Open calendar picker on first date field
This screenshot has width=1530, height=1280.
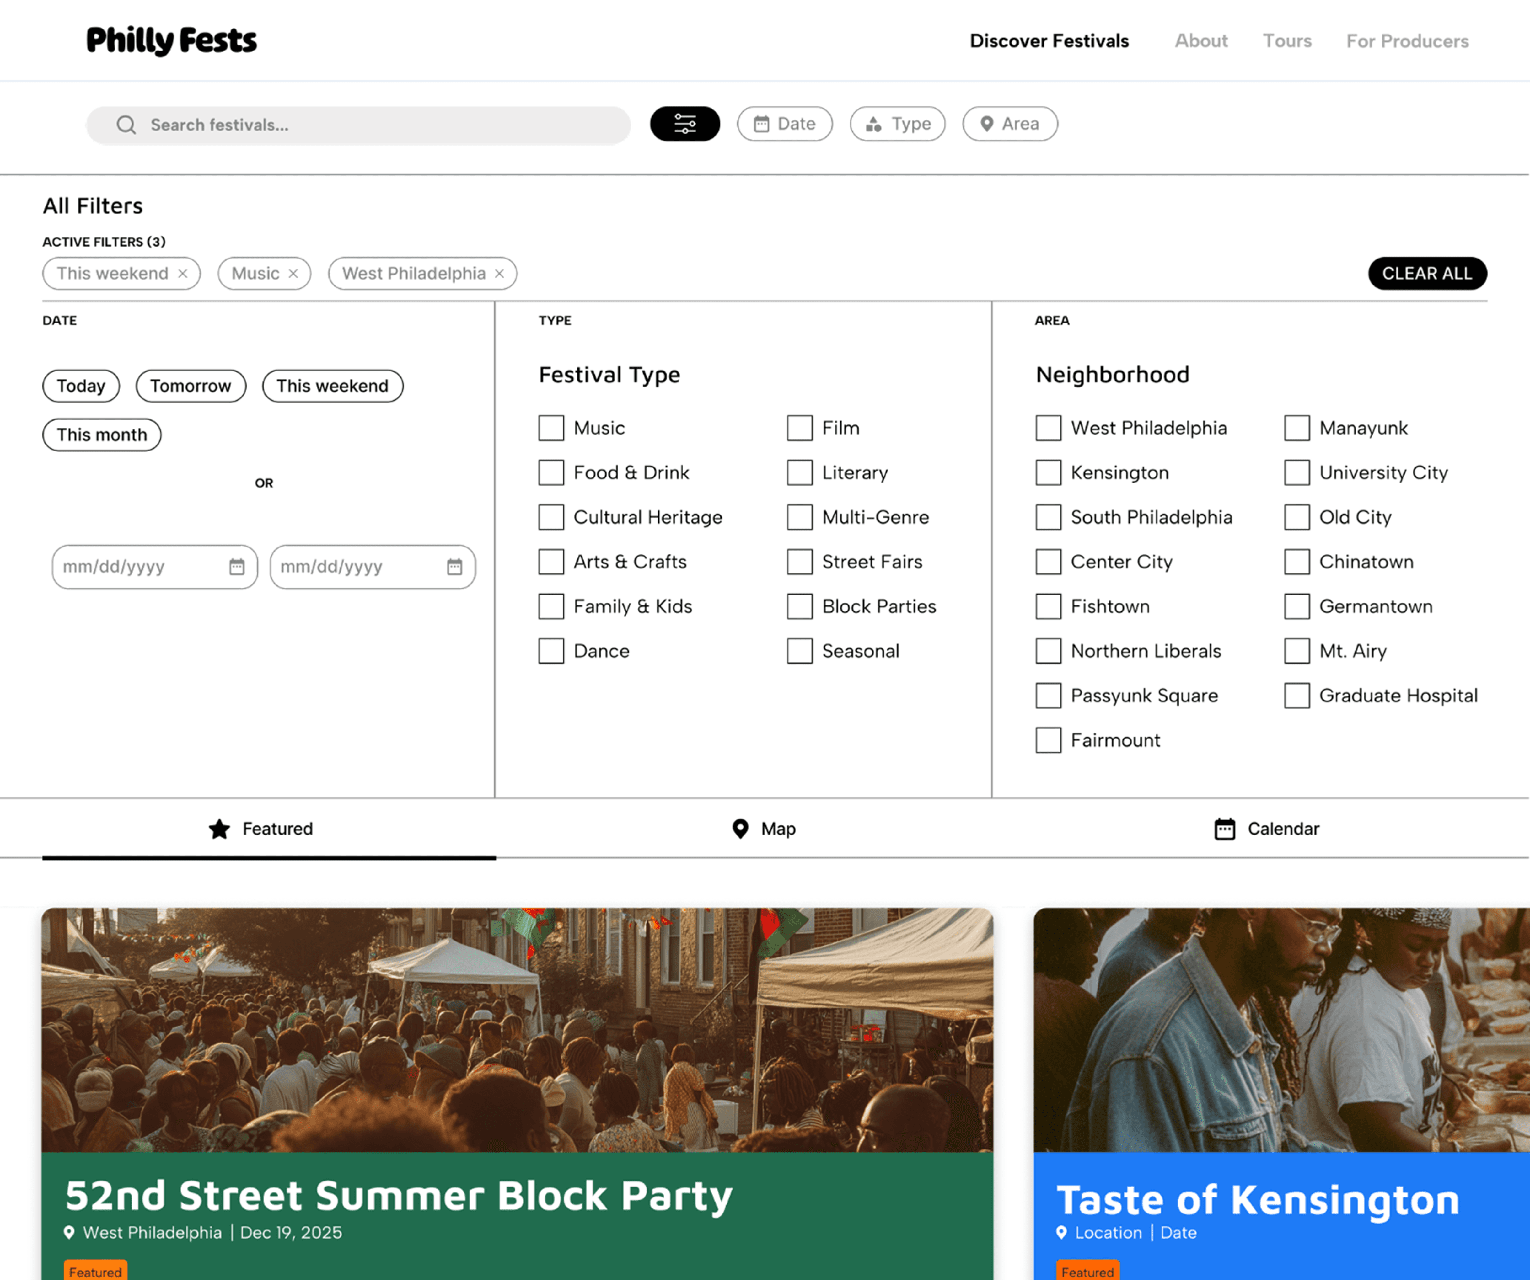237,567
